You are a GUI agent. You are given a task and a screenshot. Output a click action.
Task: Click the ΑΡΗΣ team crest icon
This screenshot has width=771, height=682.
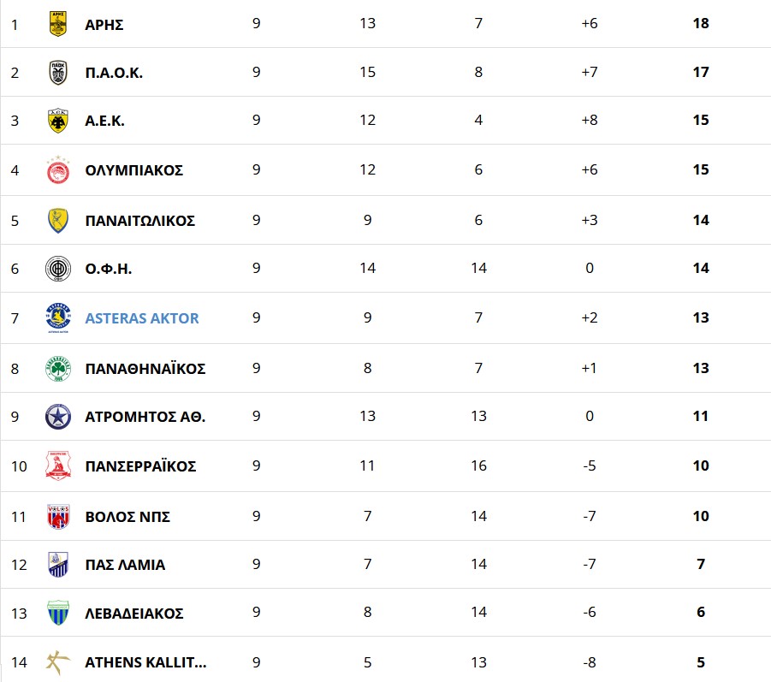tap(58, 24)
